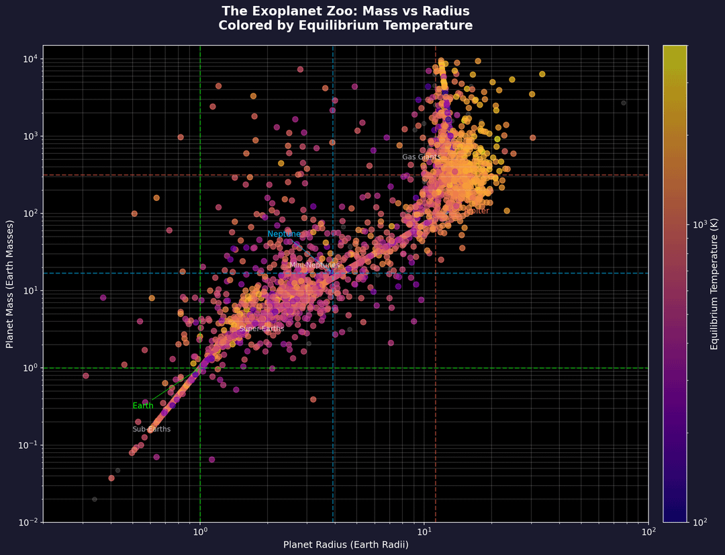Click the 'Colored by Equilibrium Temperature' subtitle
Image resolution: width=725 pixels, height=555 pixels.
(x=345, y=26)
